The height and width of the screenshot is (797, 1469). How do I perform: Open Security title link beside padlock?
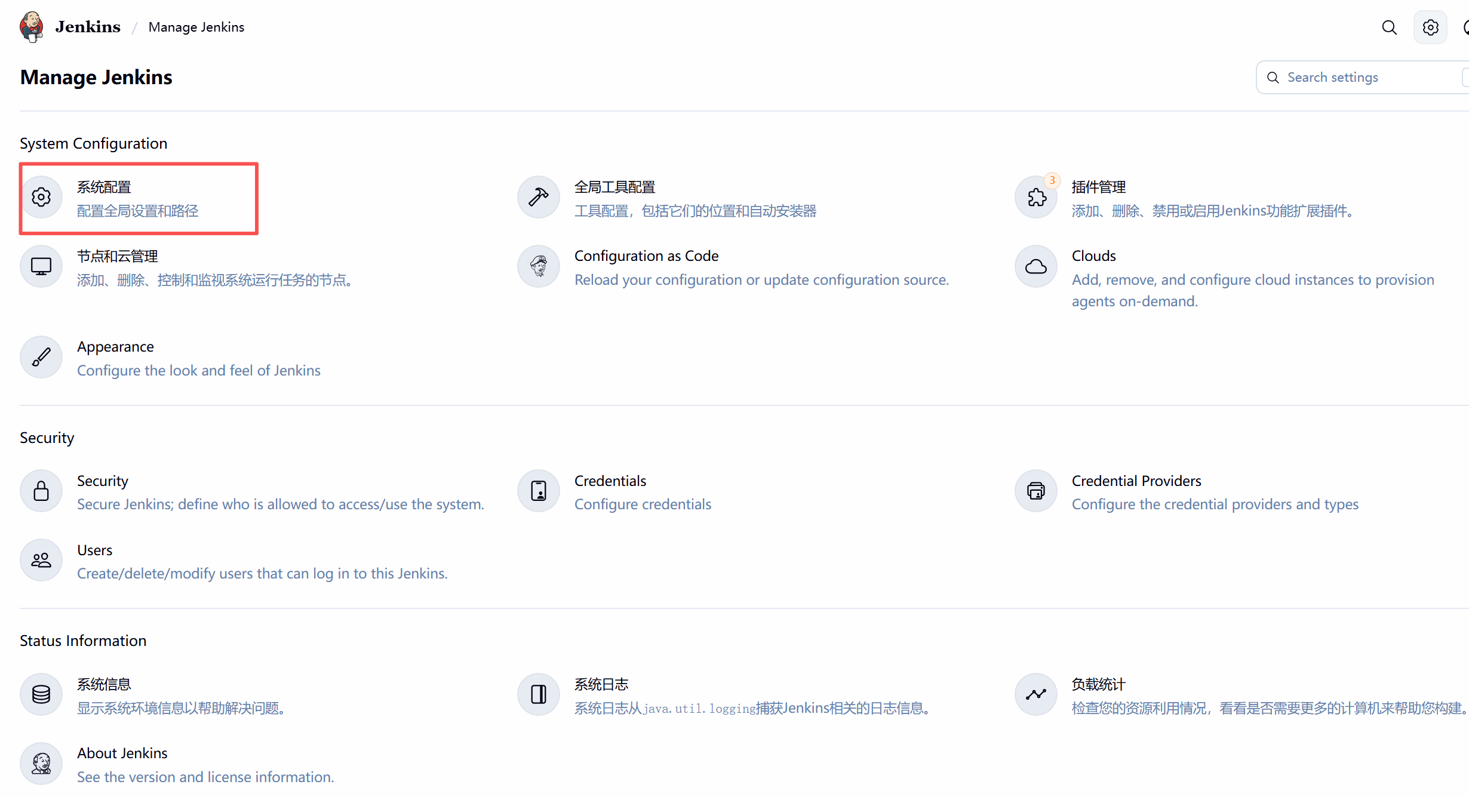tap(103, 481)
